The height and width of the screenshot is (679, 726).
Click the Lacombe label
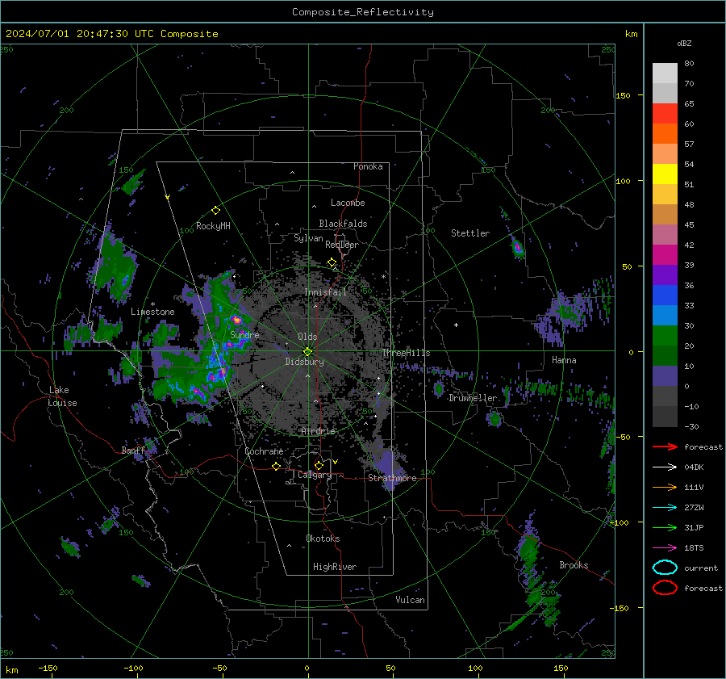348,203
